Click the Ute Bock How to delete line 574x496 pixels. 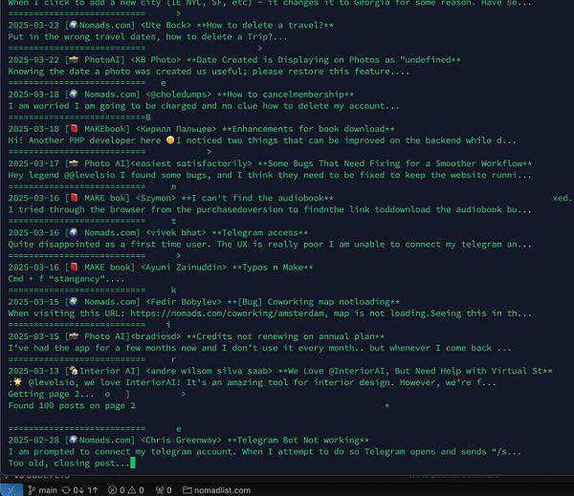(x=171, y=25)
